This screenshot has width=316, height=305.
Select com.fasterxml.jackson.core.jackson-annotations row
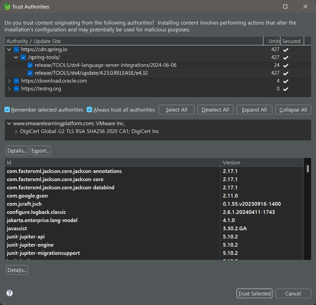tap(154, 171)
